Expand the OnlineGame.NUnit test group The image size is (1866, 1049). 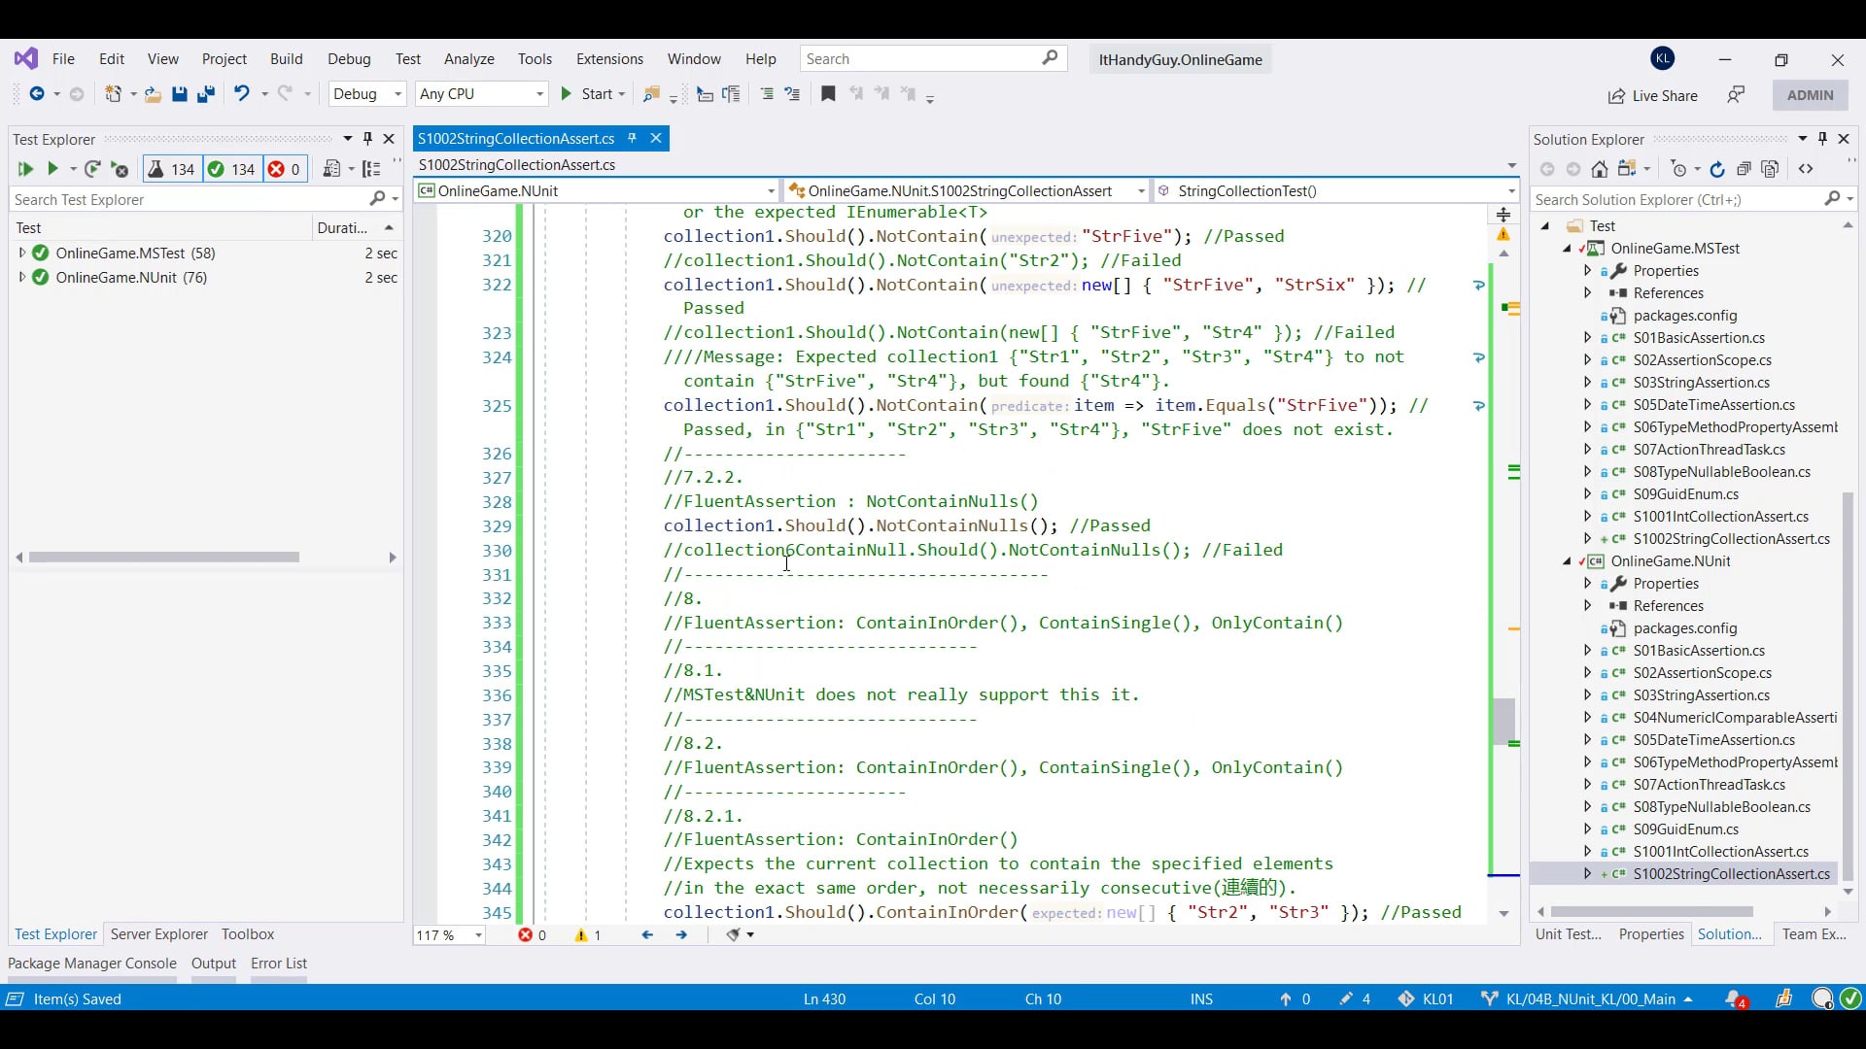click(x=21, y=277)
